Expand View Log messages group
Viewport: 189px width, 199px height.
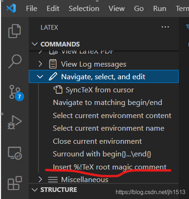click(40, 64)
